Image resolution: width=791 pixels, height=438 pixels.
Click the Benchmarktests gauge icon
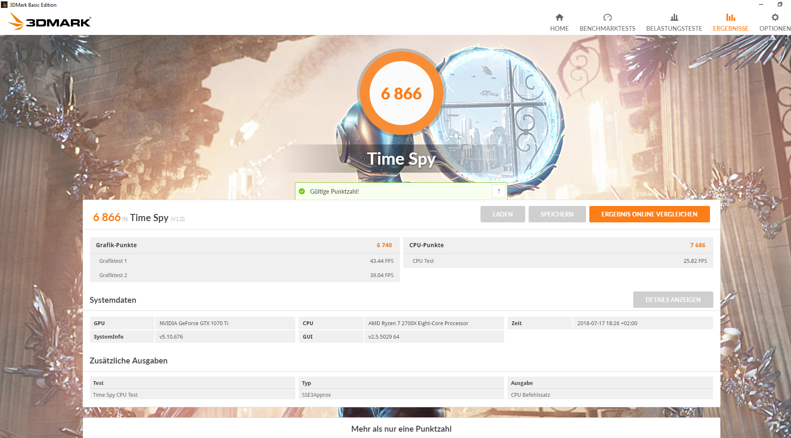click(607, 17)
